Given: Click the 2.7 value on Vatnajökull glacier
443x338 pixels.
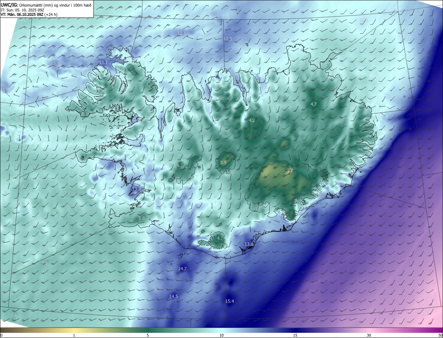Looking at the screenshot, I should pyautogui.click(x=290, y=170).
